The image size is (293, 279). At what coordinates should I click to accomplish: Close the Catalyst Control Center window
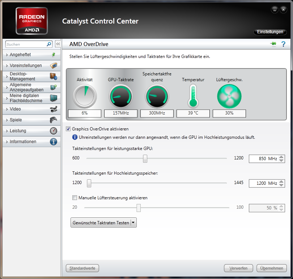pos(283,9)
